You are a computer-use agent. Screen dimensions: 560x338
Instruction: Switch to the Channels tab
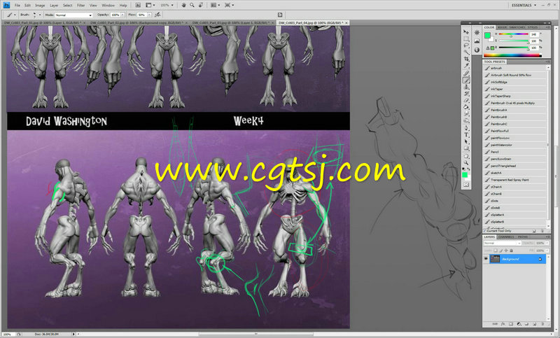click(506, 237)
